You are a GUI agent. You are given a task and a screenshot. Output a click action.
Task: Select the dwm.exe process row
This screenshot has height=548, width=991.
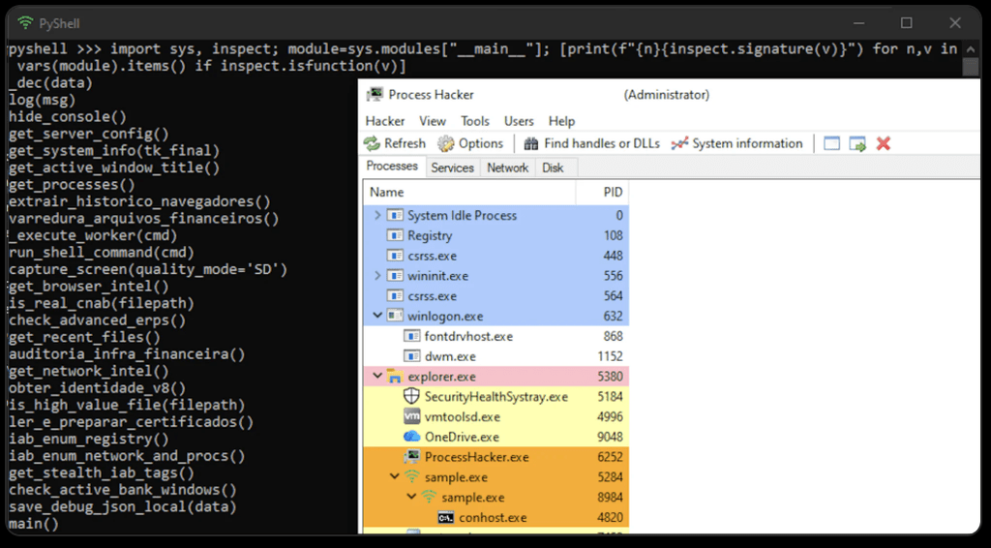pyautogui.click(x=496, y=356)
